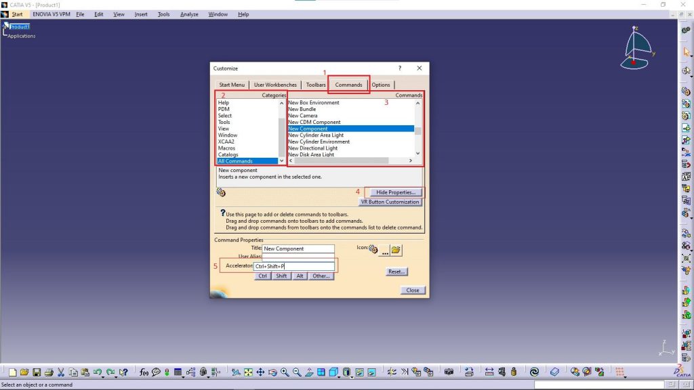Switch to the User Workbenches tab
The height and width of the screenshot is (390, 694).
pos(275,85)
